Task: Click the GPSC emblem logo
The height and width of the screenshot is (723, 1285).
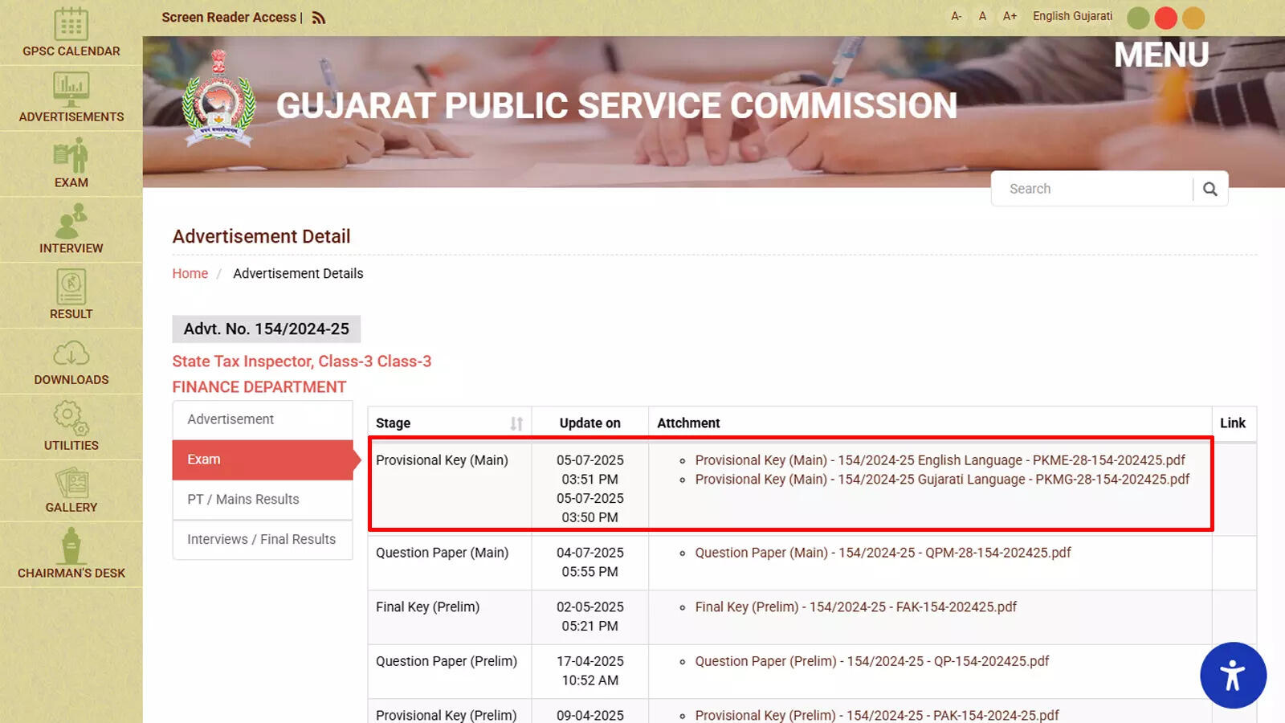Action: 218,100
